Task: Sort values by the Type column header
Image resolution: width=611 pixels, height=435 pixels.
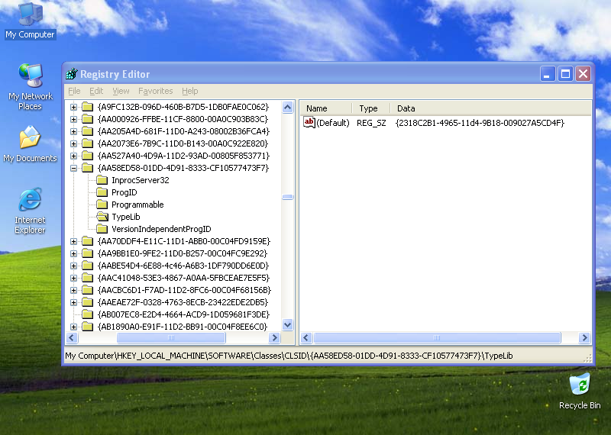Action: click(x=371, y=108)
